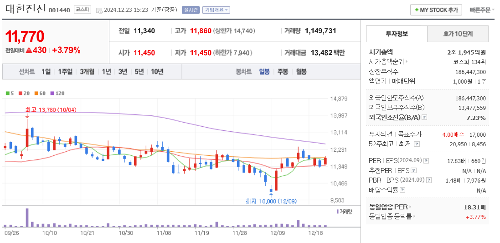Screen dimensions: 500x243
Task: Click the purple 120-day moving average legend marker
Action: pos(52,94)
